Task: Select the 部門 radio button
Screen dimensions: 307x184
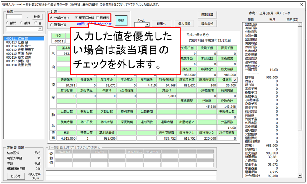Action: coord(8,23)
